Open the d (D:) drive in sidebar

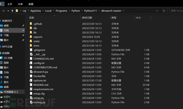7,97
